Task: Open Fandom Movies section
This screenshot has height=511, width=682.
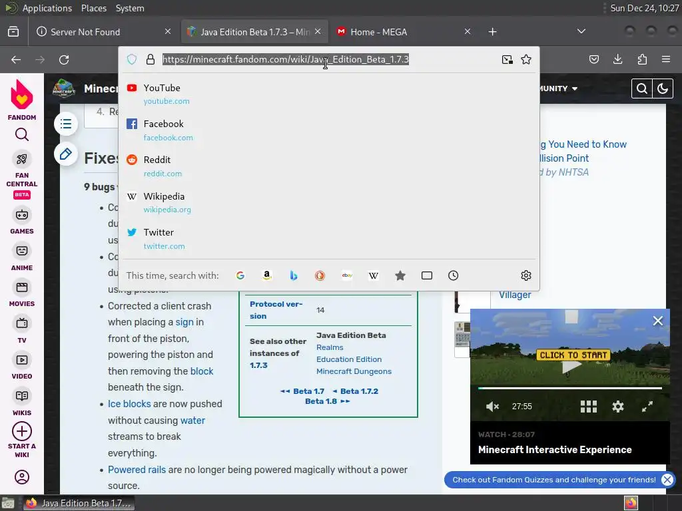Action: pyautogui.click(x=22, y=293)
